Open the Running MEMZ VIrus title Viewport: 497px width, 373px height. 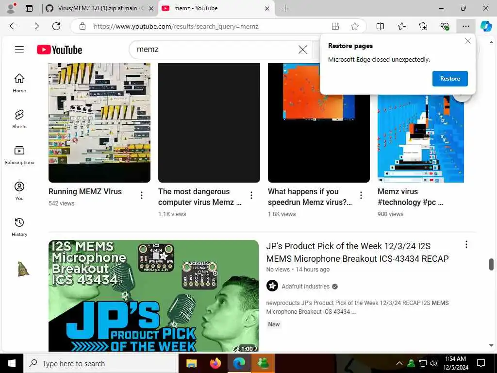(x=85, y=191)
